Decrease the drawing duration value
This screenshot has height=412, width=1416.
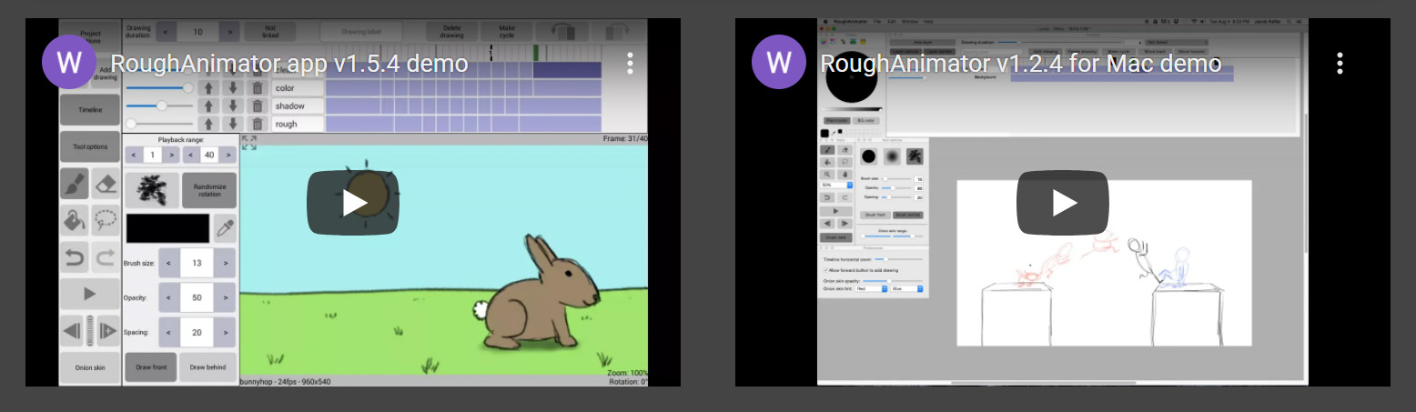click(x=165, y=32)
